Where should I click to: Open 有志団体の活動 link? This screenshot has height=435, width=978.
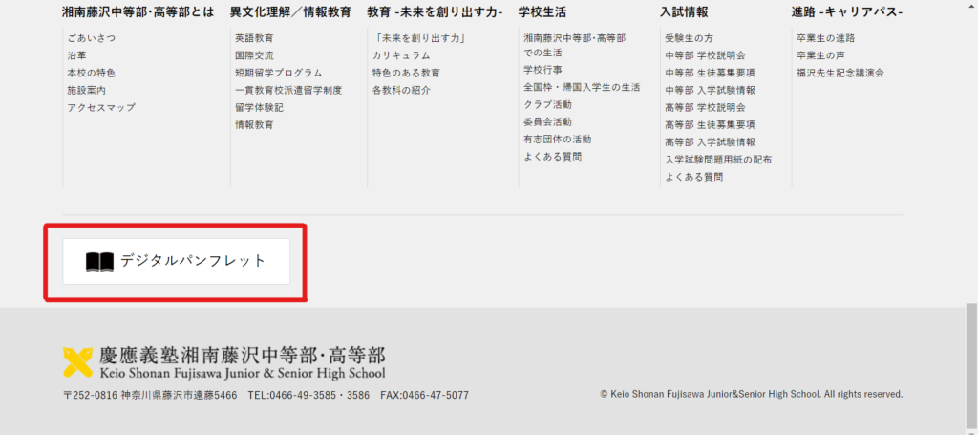point(557,140)
